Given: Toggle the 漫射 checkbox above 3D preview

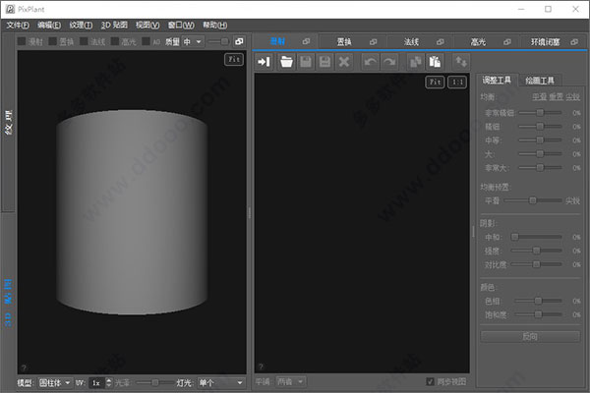Looking at the screenshot, I should click(22, 41).
